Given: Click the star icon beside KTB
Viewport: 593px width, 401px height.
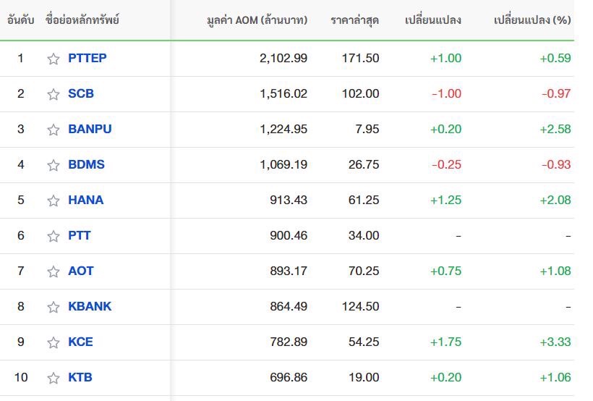Looking at the screenshot, I should (54, 378).
